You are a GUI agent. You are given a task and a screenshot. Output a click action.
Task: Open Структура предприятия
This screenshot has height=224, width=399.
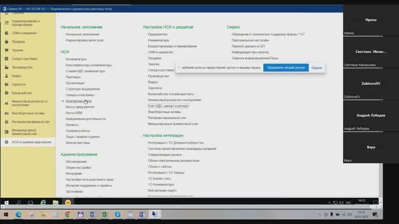click(x=83, y=89)
